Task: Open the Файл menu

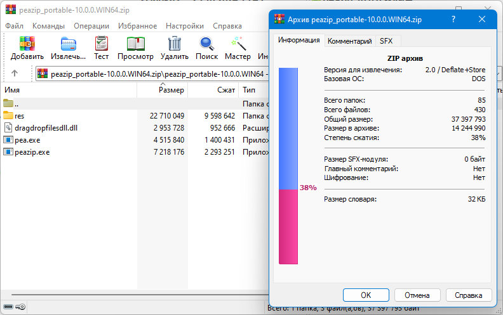Action: [x=14, y=26]
